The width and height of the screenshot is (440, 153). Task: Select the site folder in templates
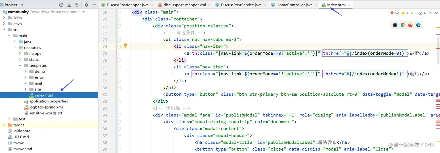[x=38, y=89]
